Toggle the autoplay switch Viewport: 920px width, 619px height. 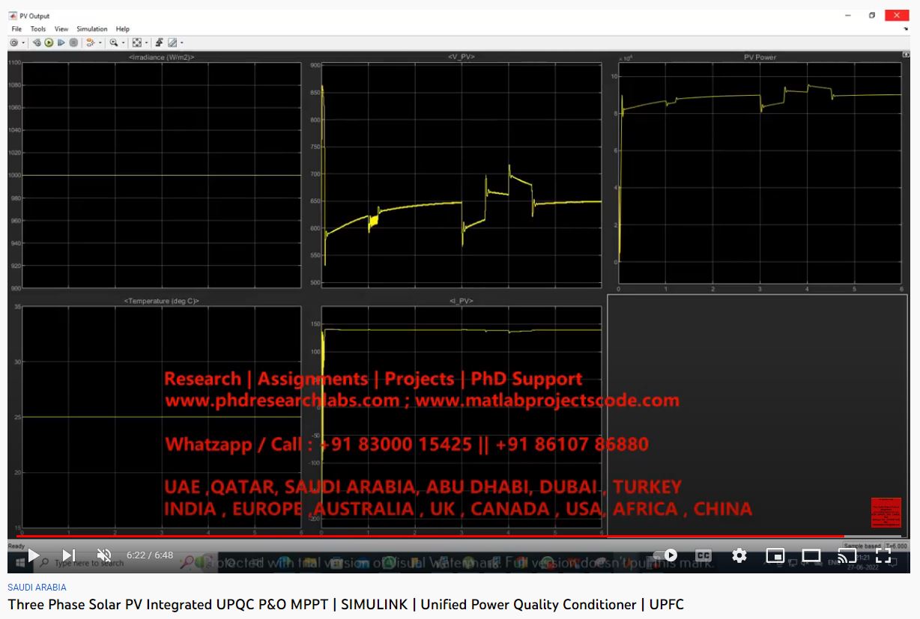666,555
